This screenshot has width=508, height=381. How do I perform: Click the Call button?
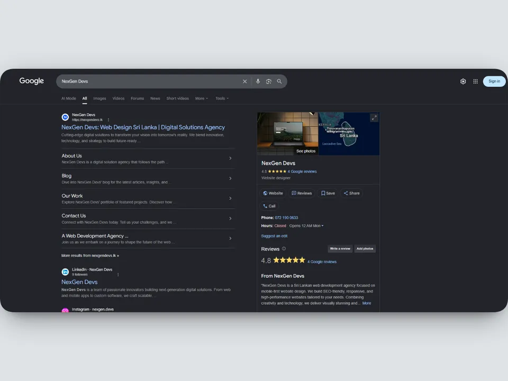tap(269, 206)
